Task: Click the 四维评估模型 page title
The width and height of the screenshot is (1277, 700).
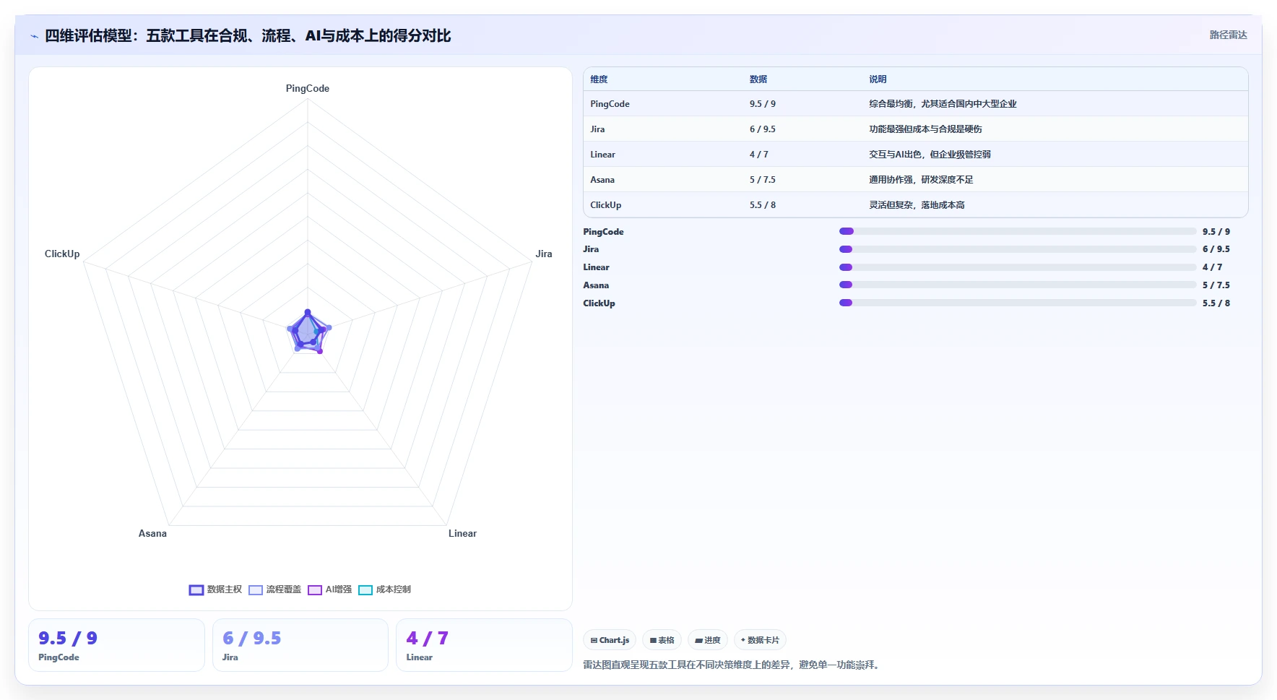Action: [x=248, y=36]
